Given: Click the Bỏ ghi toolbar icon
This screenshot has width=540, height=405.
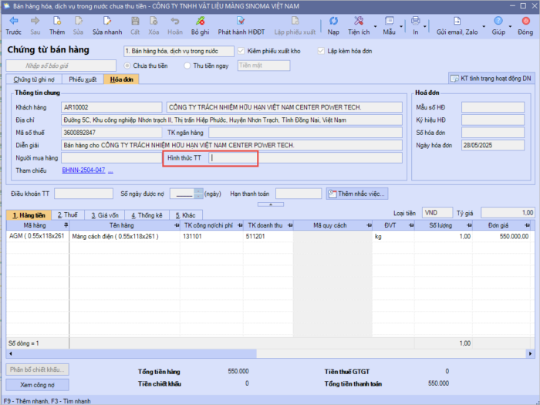Looking at the screenshot, I should (x=200, y=21).
